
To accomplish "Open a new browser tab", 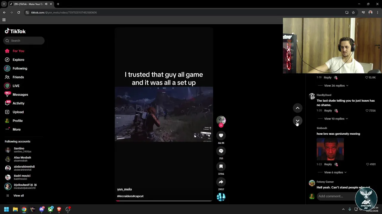I will point(58,4).
